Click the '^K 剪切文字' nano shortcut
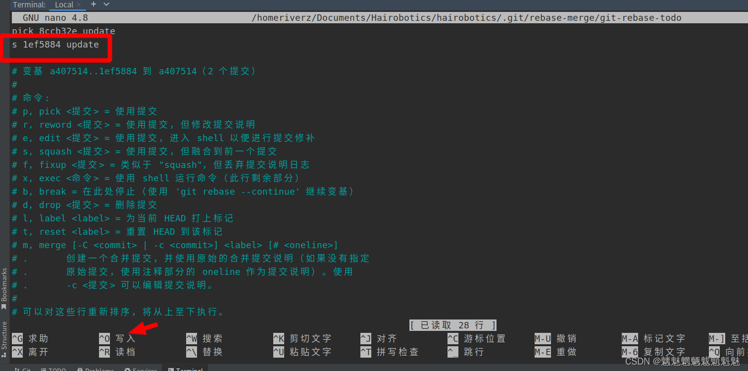Viewport: 748px width, 371px height. pyautogui.click(x=302, y=339)
